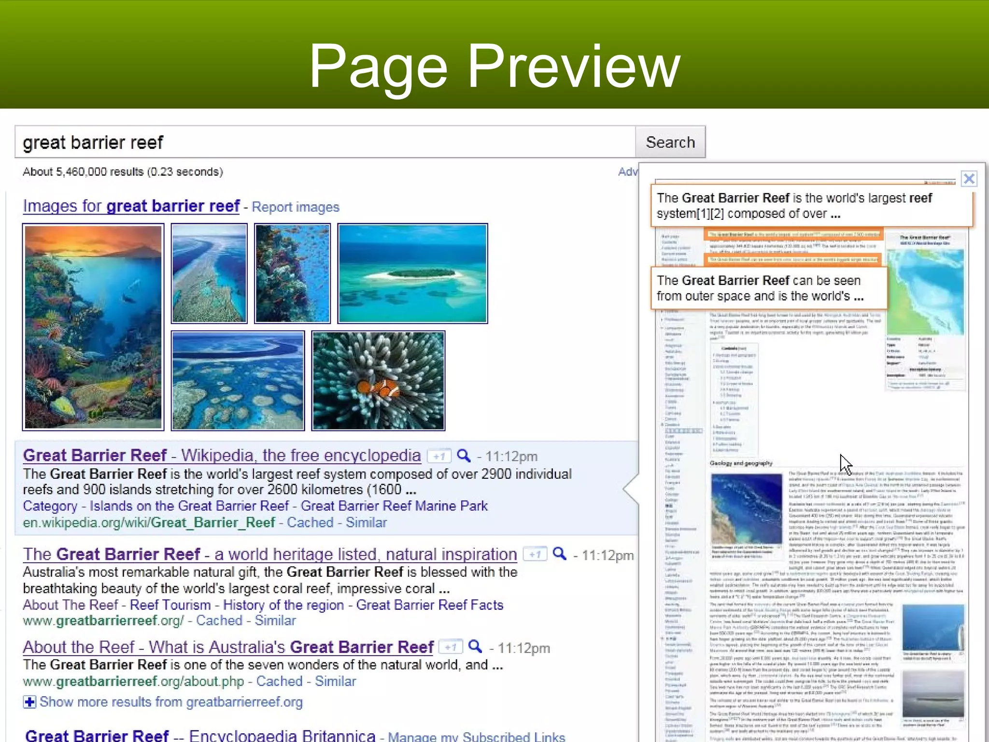The height and width of the screenshot is (742, 989).
Task: Open 'About the Reef - What is Australia's' result
Action: [x=228, y=647]
